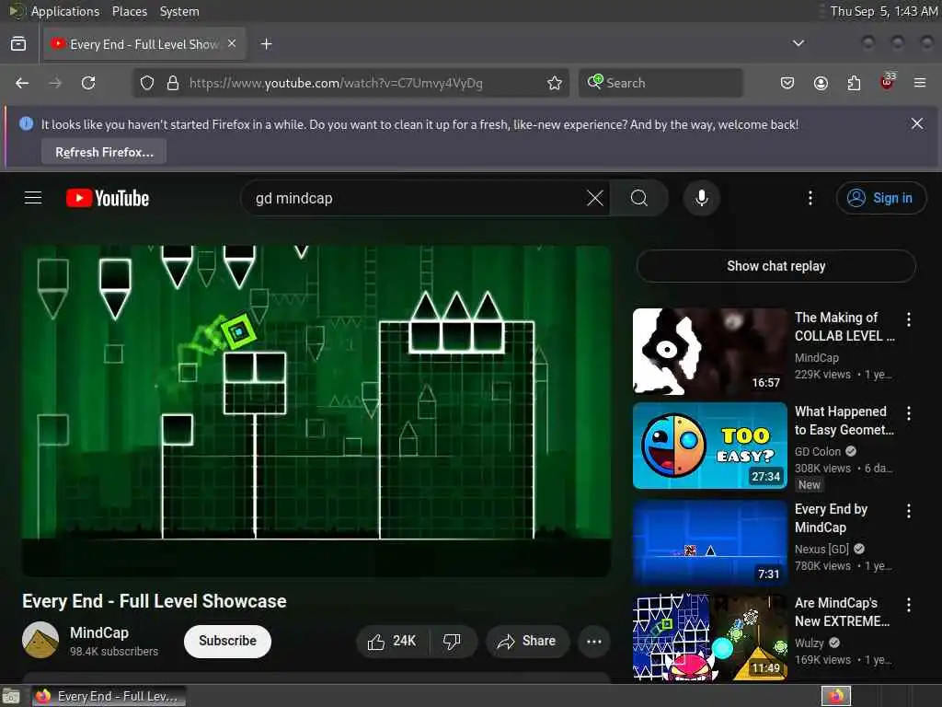Dislike the video with thumbs down

[453, 642]
